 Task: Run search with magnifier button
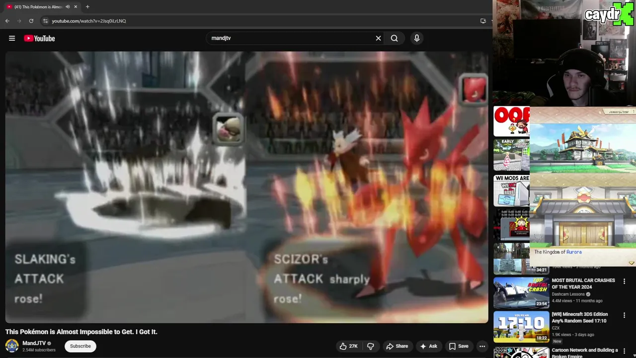click(394, 38)
